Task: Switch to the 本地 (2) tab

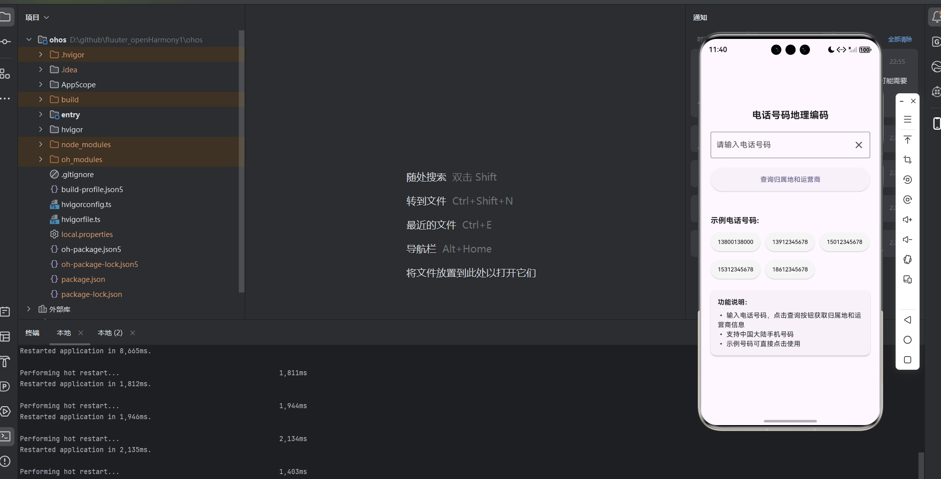Action: [110, 333]
